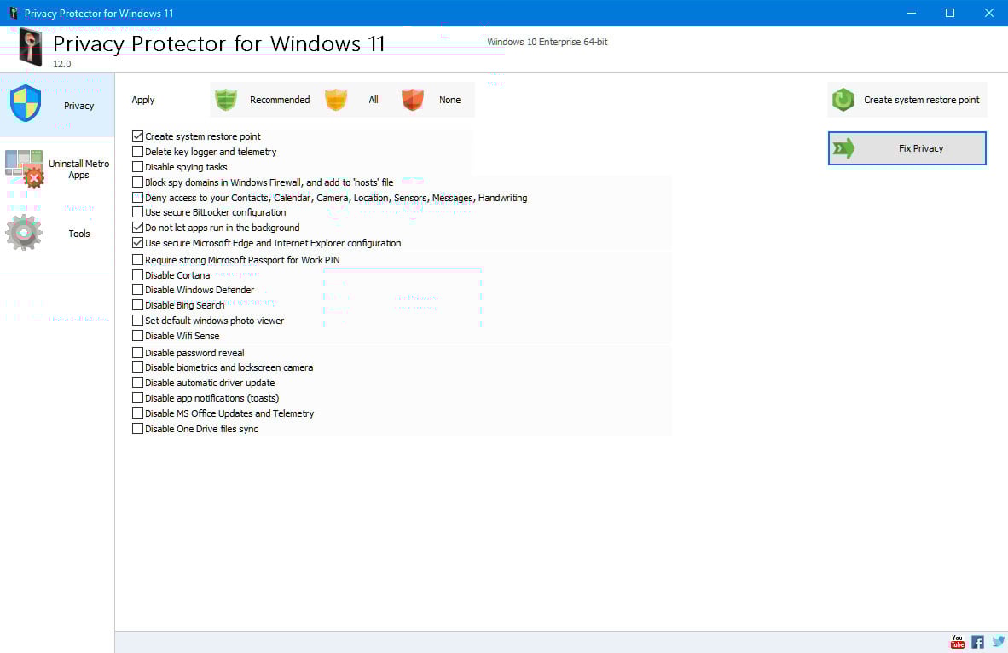Check Use secure BitLocker configuration
This screenshot has width=1008, height=653.
tap(137, 212)
